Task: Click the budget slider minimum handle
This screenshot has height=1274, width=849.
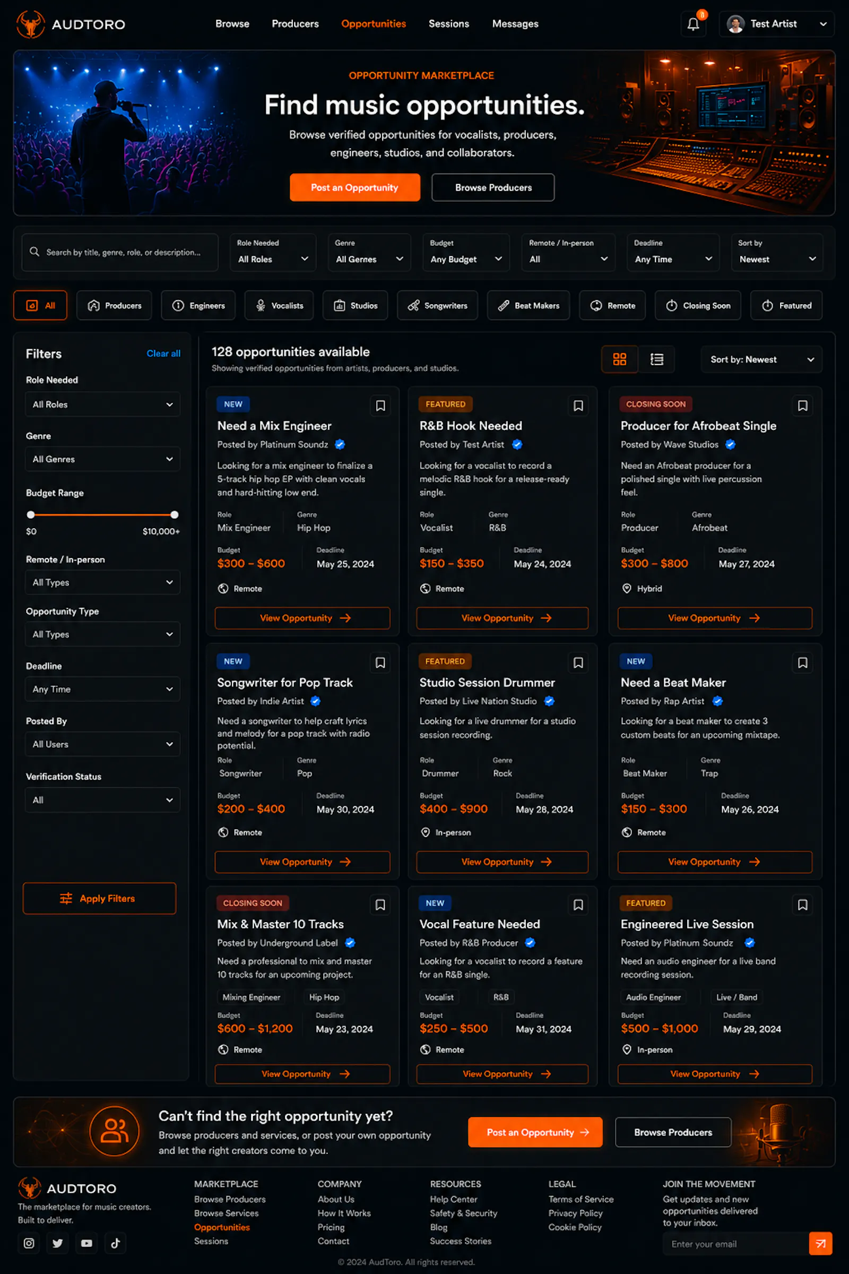Action: coord(31,514)
